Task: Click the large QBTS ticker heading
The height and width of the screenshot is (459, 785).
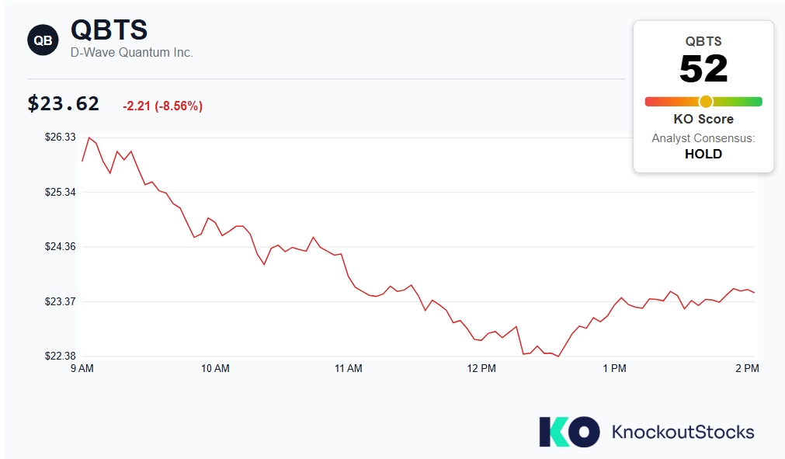Action: tap(109, 30)
